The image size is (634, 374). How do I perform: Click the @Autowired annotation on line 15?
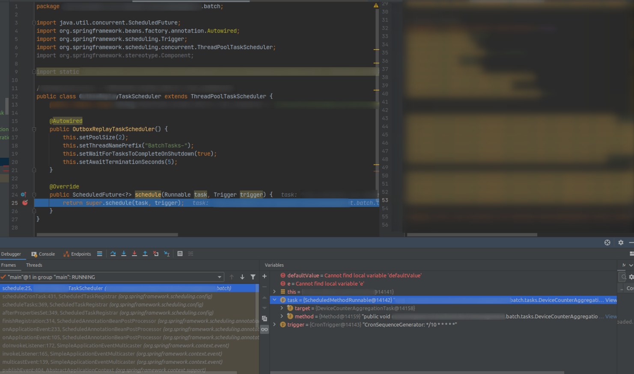(x=66, y=121)
